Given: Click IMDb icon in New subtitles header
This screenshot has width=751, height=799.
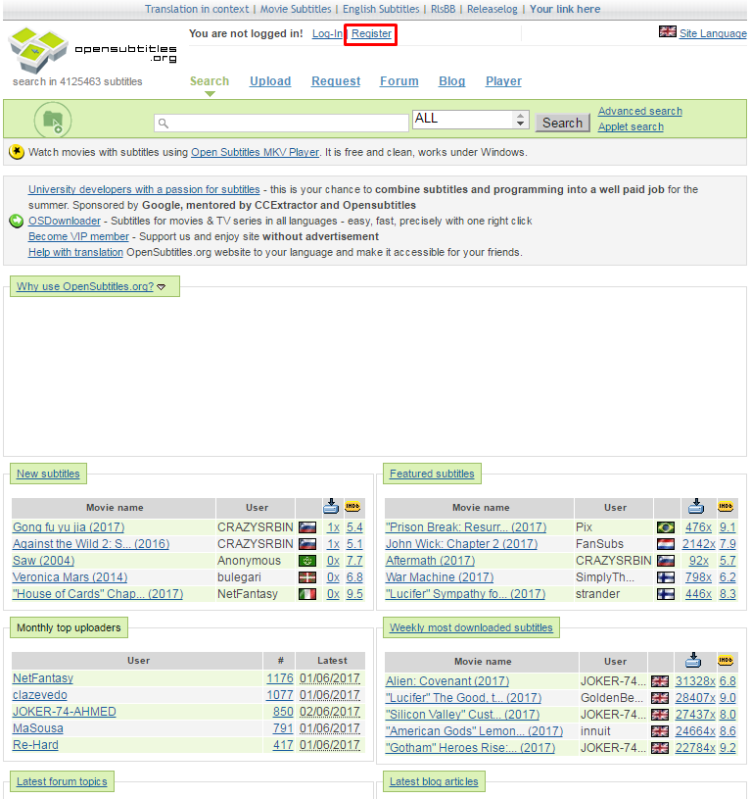Looking at the screenshot, I should point(352,507).
